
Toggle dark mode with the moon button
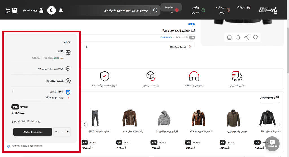[51, 10]
